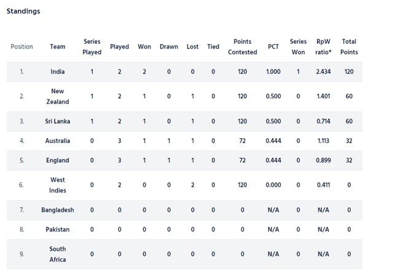Select the RpW ratio column header
The height and width of the screenshot is (280, 393).
coord(324,47)
